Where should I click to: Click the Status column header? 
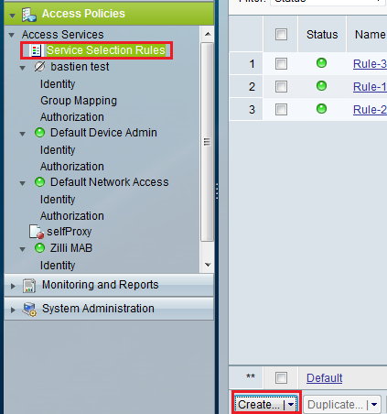pyautogui.click(x=322, y=34)
